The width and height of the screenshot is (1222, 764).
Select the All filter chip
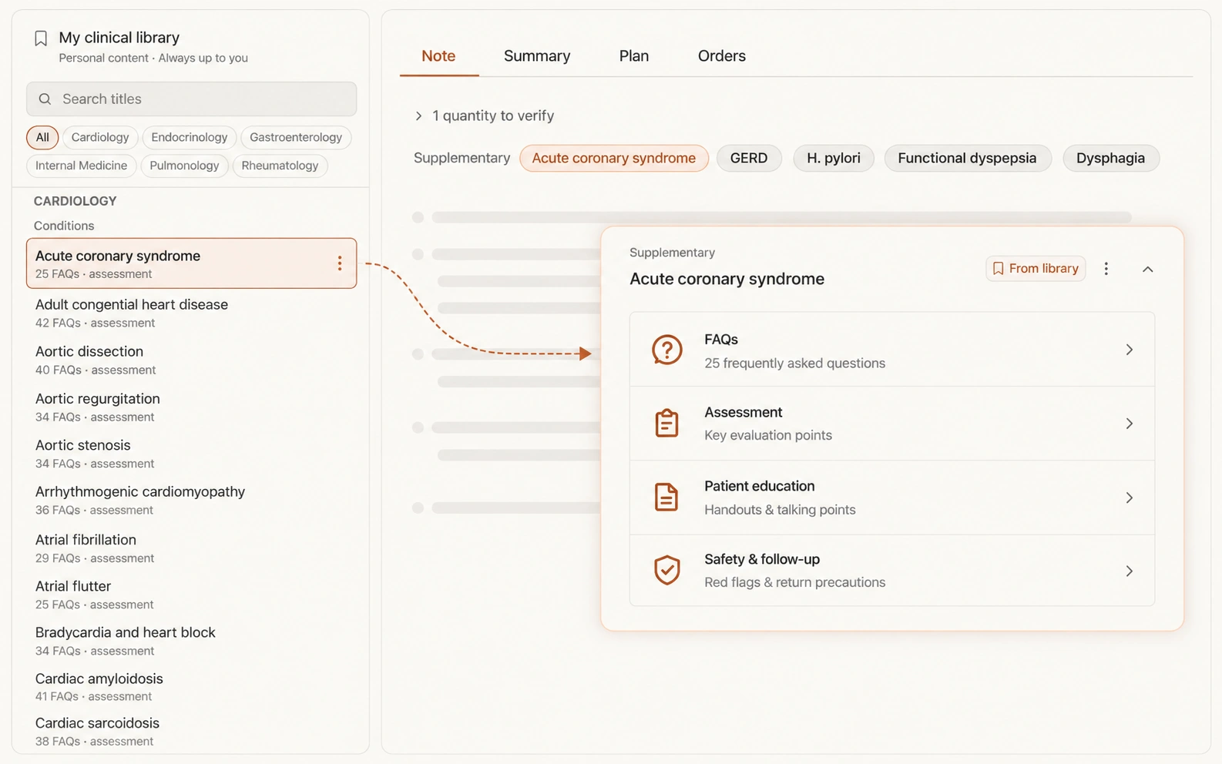pyautogui.click(x=42, y=137)
